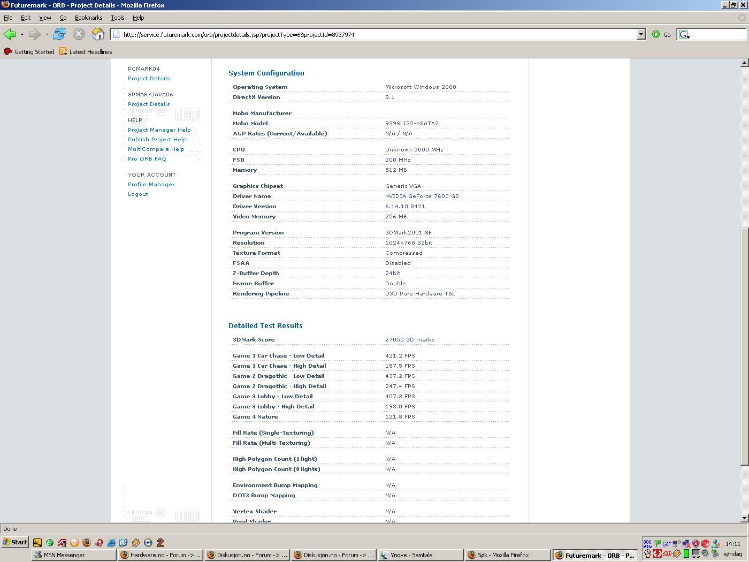
Task: Open the Edit menu
Action: 26,18
